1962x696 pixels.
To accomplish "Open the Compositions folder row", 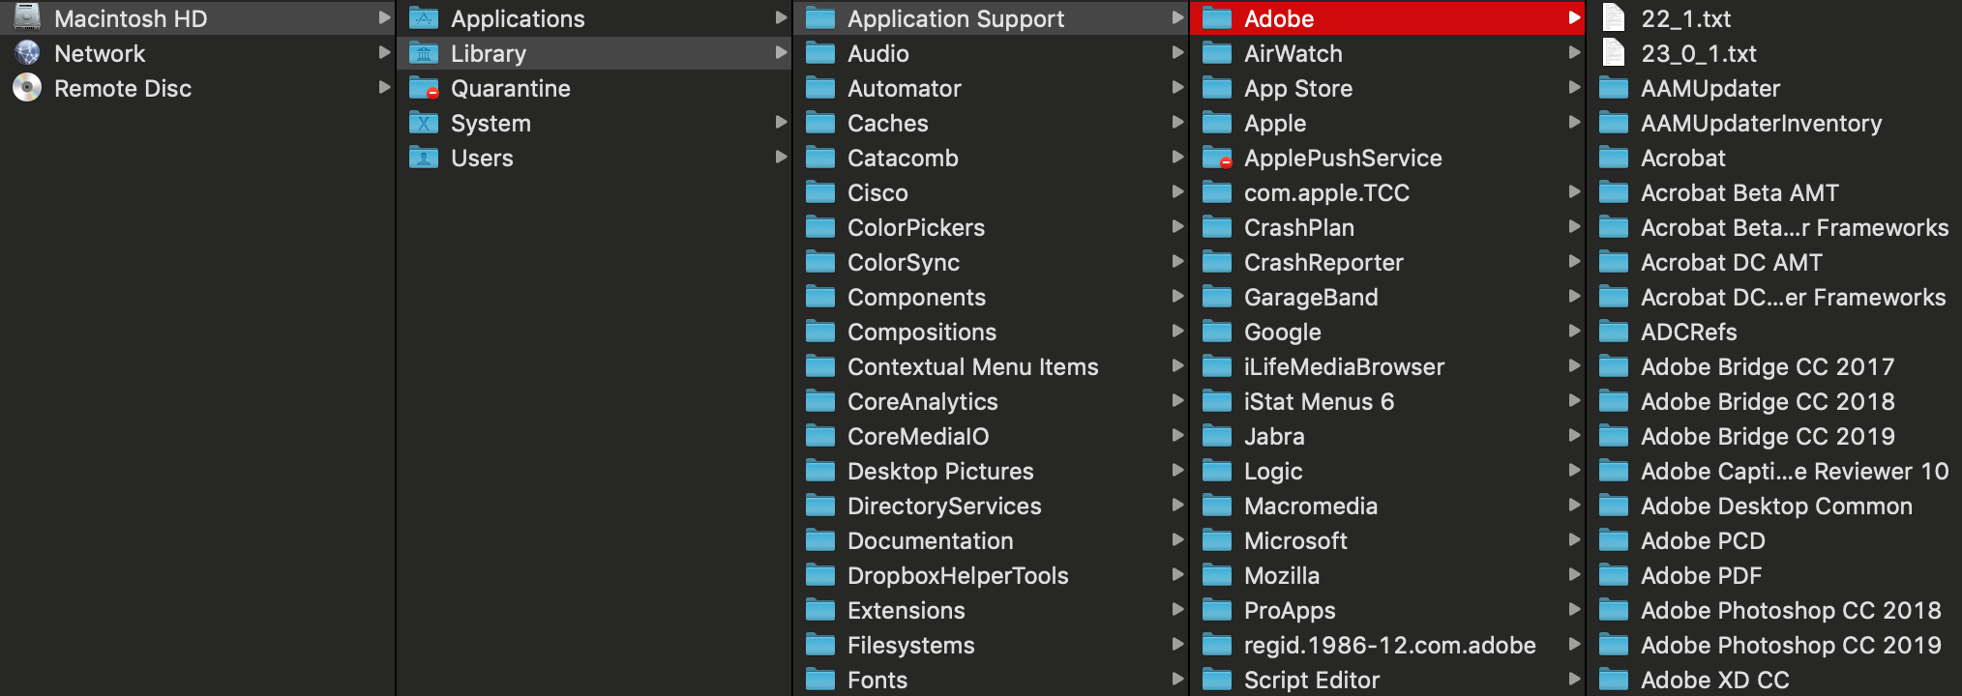I will coord(991,332).
